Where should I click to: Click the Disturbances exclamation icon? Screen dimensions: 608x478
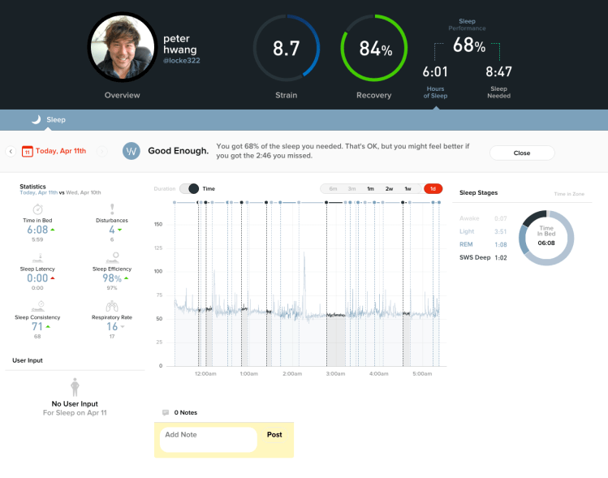click(x=112, y=209)
